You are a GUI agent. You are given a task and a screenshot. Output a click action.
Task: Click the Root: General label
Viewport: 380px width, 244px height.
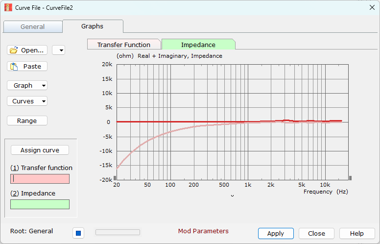[x=31, y=231]
